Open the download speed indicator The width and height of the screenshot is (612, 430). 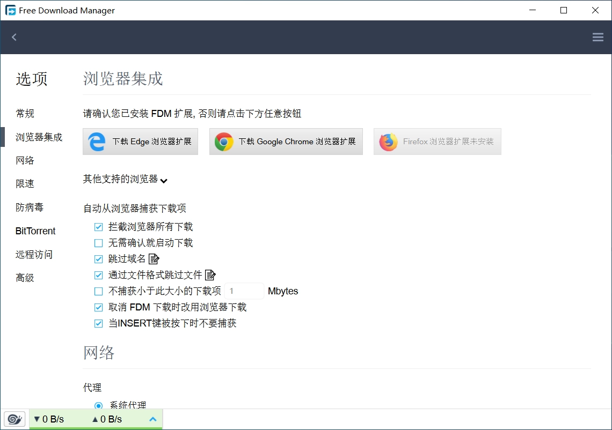49,419
